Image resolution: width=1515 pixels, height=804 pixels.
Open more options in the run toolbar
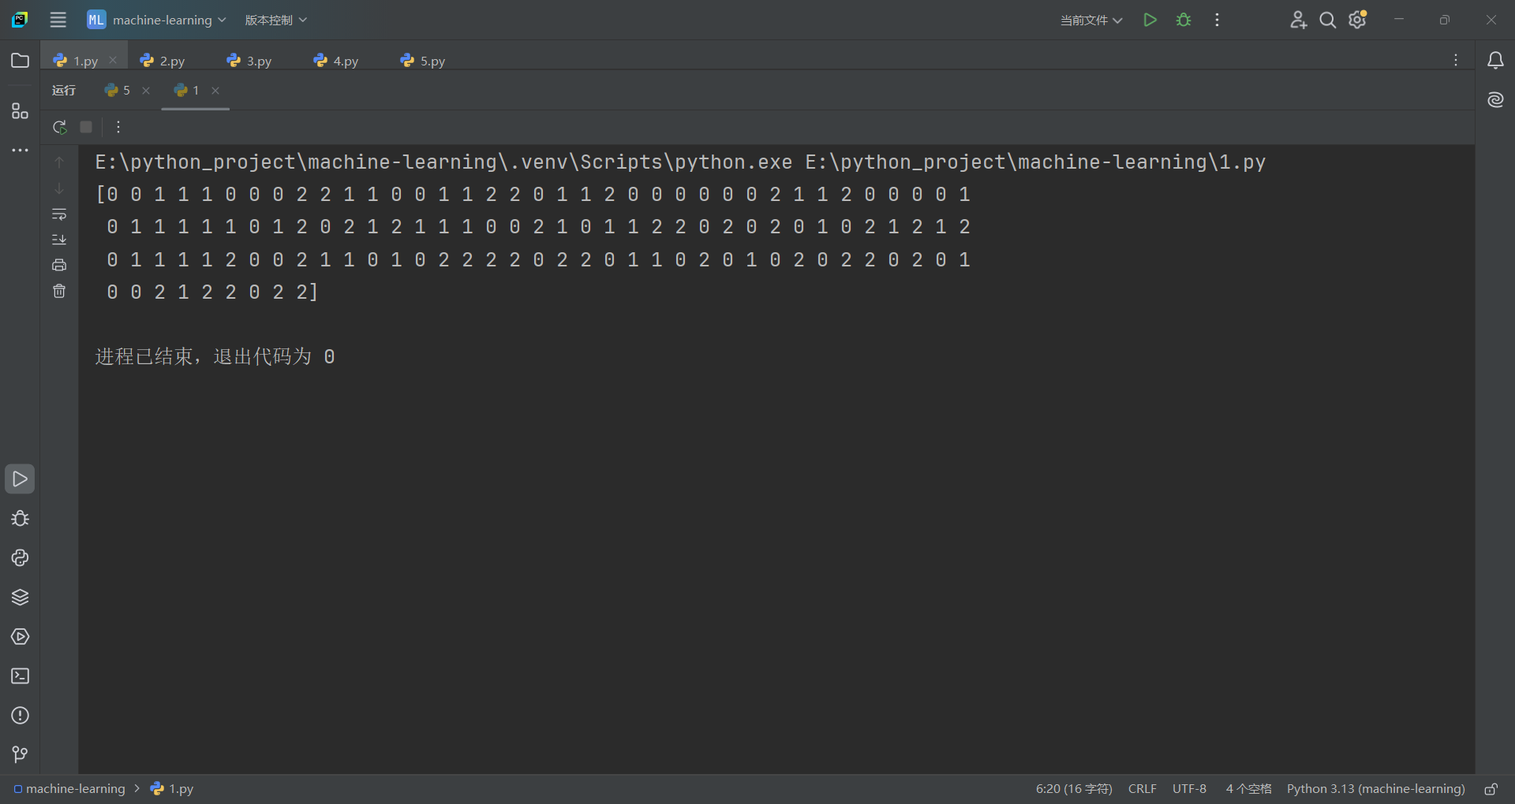click(x=118, y=127)
